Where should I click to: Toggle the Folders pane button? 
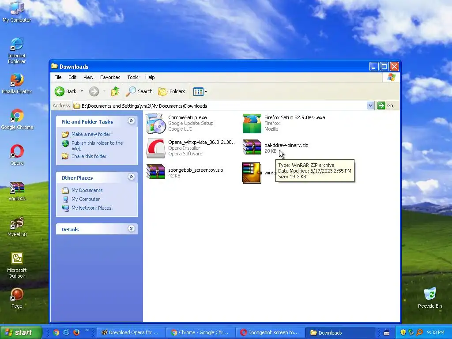coord(172,91)
